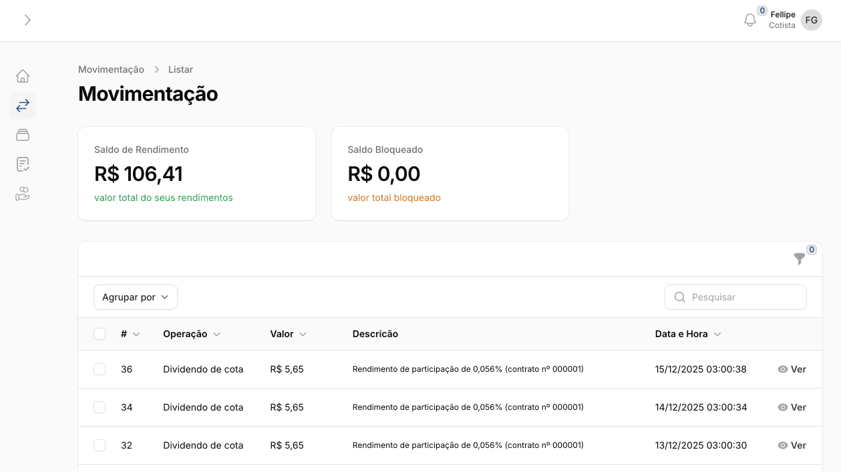Select the checkbox for row 34
Screen dimensions: 841x472
click(100, 407)
